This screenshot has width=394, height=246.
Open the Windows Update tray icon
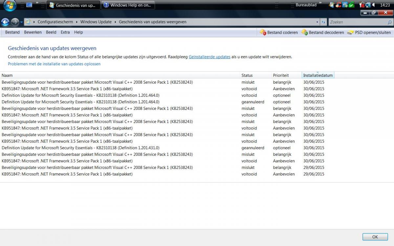coord(331,5)
